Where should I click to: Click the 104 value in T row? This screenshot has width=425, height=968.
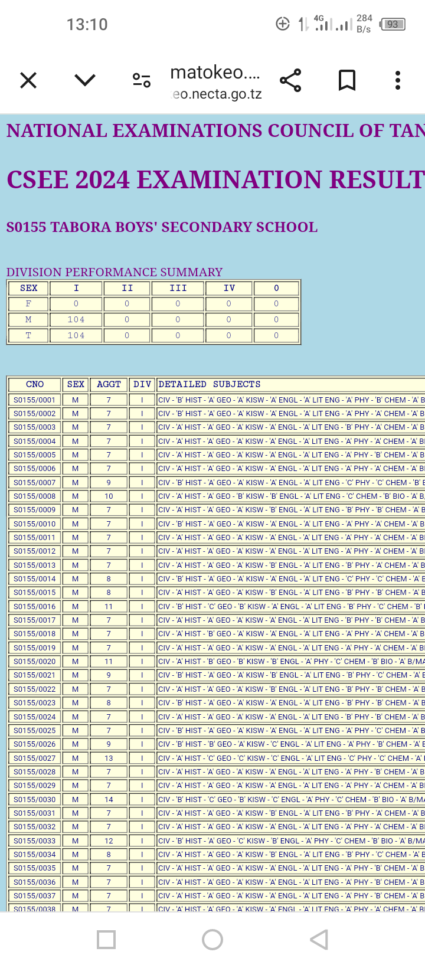(76, 335)
